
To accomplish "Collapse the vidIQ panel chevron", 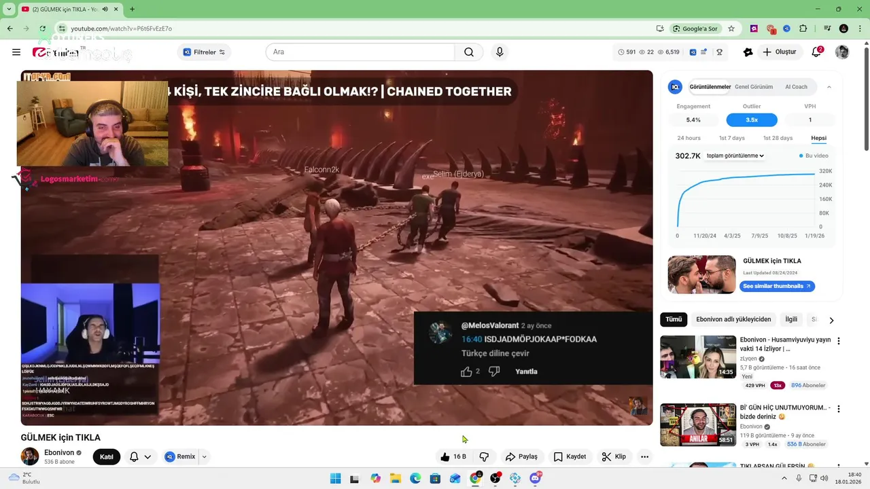I will pyautogui.click(x=829, y=87).
